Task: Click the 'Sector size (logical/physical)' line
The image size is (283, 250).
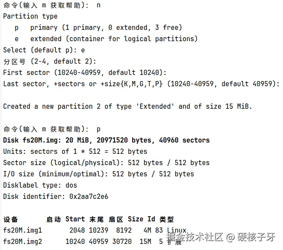Action: tap(106, 162)
